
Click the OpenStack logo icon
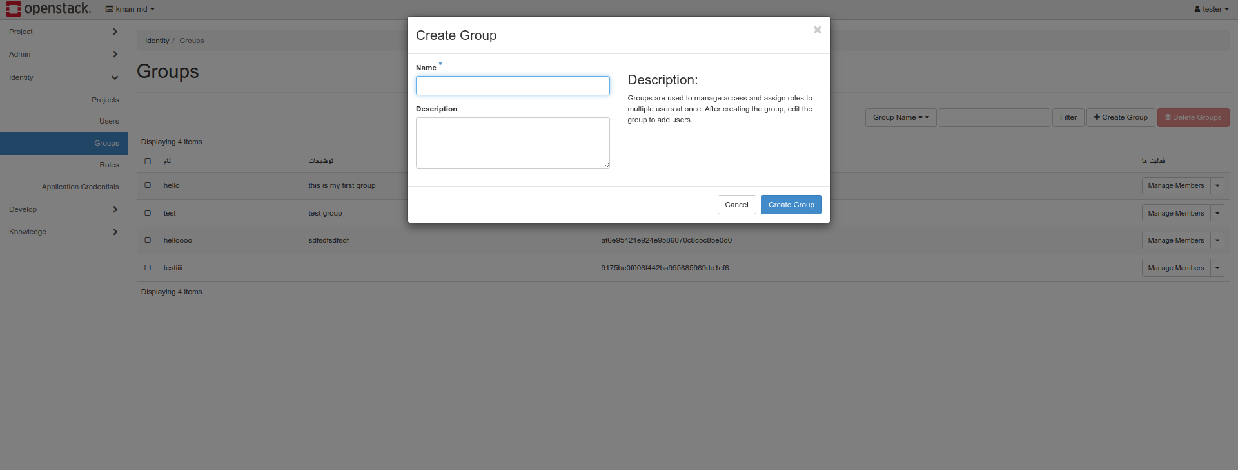14,9
